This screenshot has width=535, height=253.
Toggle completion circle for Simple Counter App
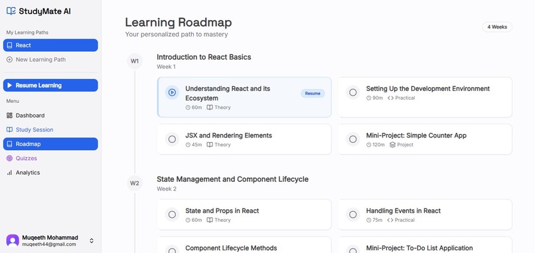353,139
